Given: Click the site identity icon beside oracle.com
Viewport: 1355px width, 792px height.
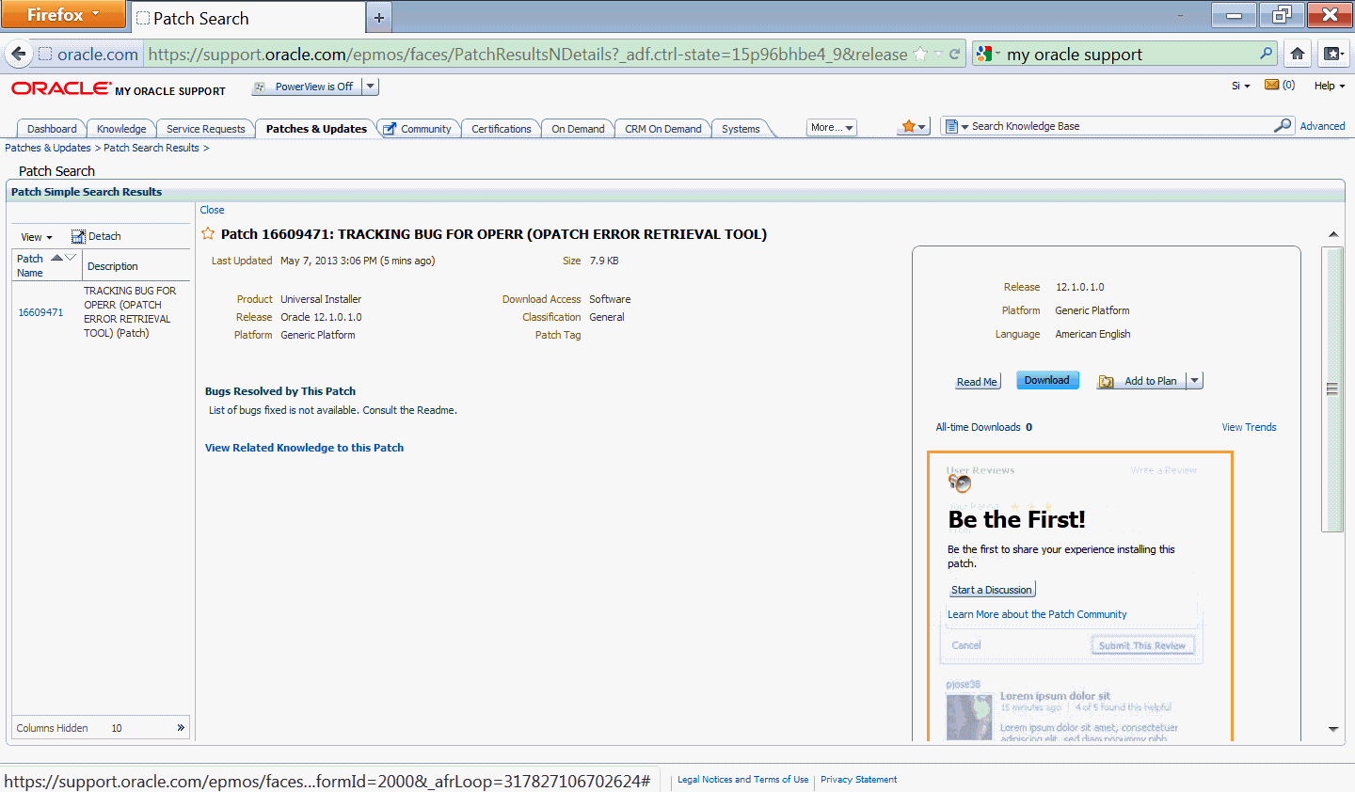Looking at the screenshot, I should 45,54.
